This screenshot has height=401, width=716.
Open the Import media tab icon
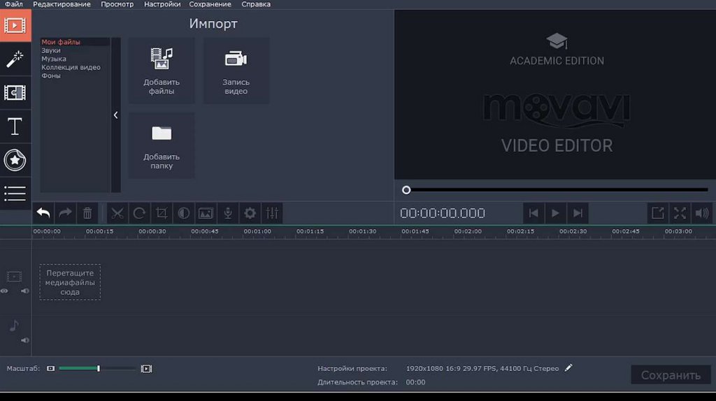pos(15,26)
